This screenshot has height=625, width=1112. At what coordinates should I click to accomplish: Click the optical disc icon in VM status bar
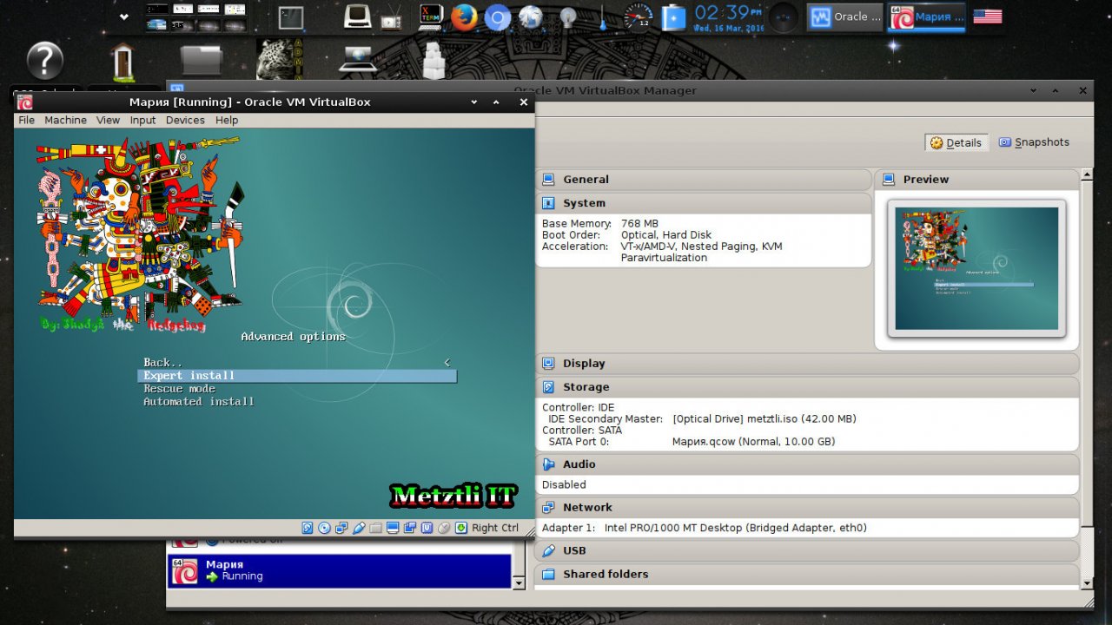pos(325,528)
